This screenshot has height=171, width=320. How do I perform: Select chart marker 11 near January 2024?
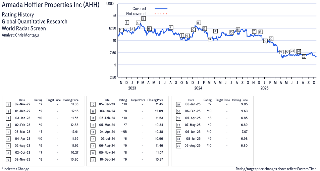click(198, 23)
